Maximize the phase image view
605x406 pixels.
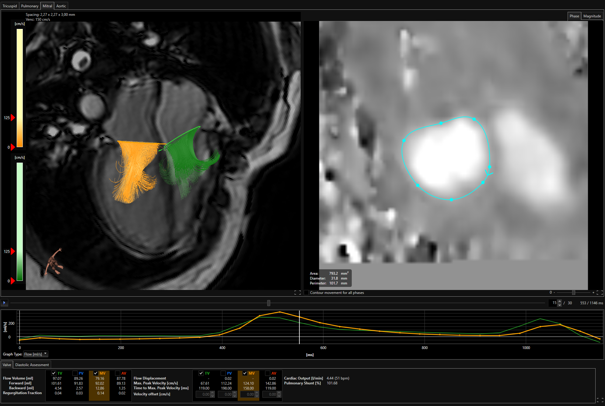click(600, 293)
